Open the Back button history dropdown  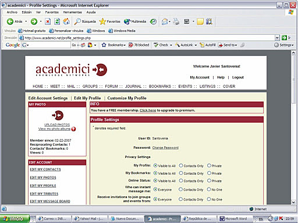[26, 21]
